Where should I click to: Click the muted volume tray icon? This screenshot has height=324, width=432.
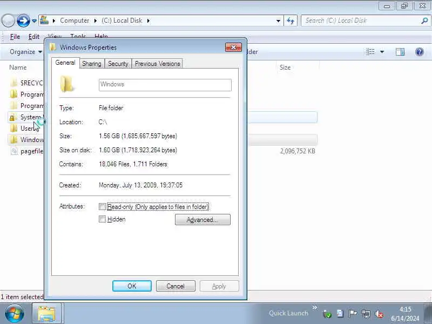tap(379, 314)
